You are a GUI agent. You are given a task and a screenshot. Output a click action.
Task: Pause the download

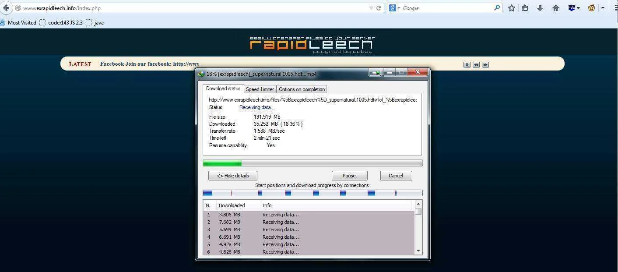pos(349,176)
